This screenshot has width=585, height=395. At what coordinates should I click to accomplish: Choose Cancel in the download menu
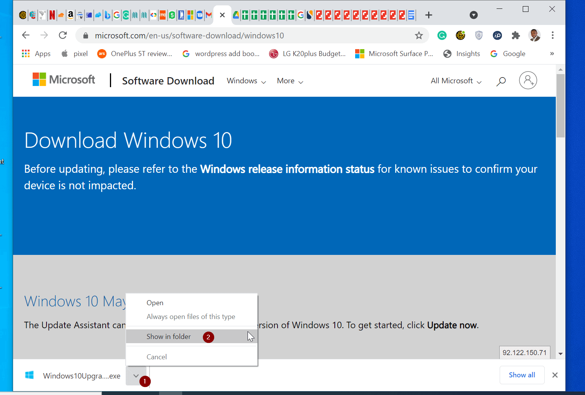191,357
